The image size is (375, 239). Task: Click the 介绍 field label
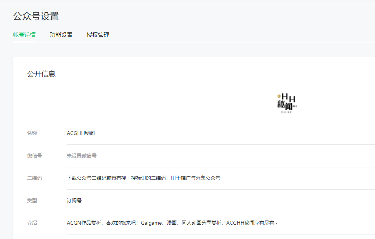point(32,223)
